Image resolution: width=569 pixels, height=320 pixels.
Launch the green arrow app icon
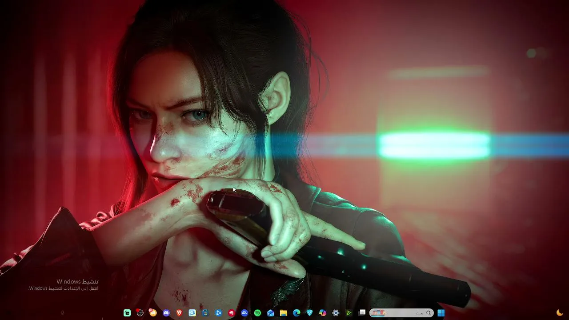click(x=349, y=313)
